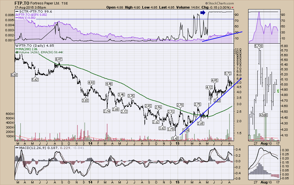Select the 1.43 low price label
Viewport: 294px width, 185px height.
point(175,138)
